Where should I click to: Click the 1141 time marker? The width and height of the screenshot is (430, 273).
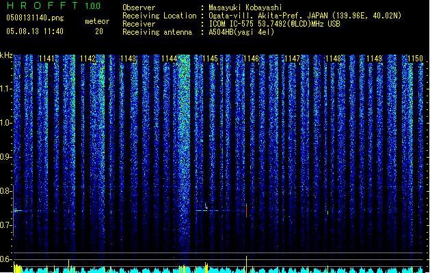point(46,59)
